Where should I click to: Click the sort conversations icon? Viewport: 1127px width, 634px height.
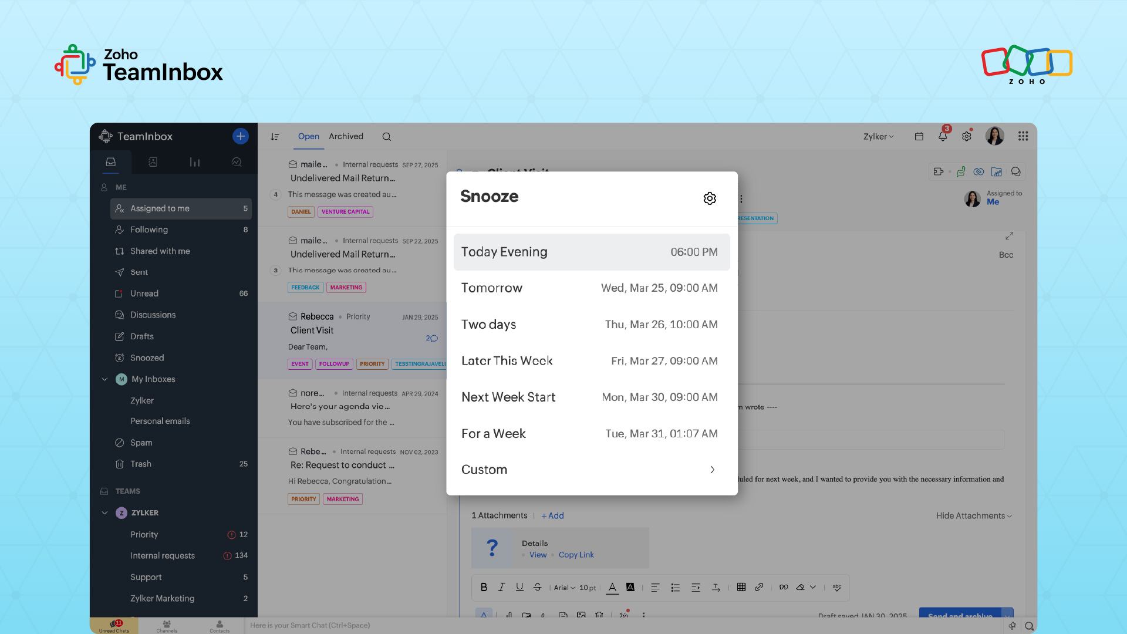[275, 137]
